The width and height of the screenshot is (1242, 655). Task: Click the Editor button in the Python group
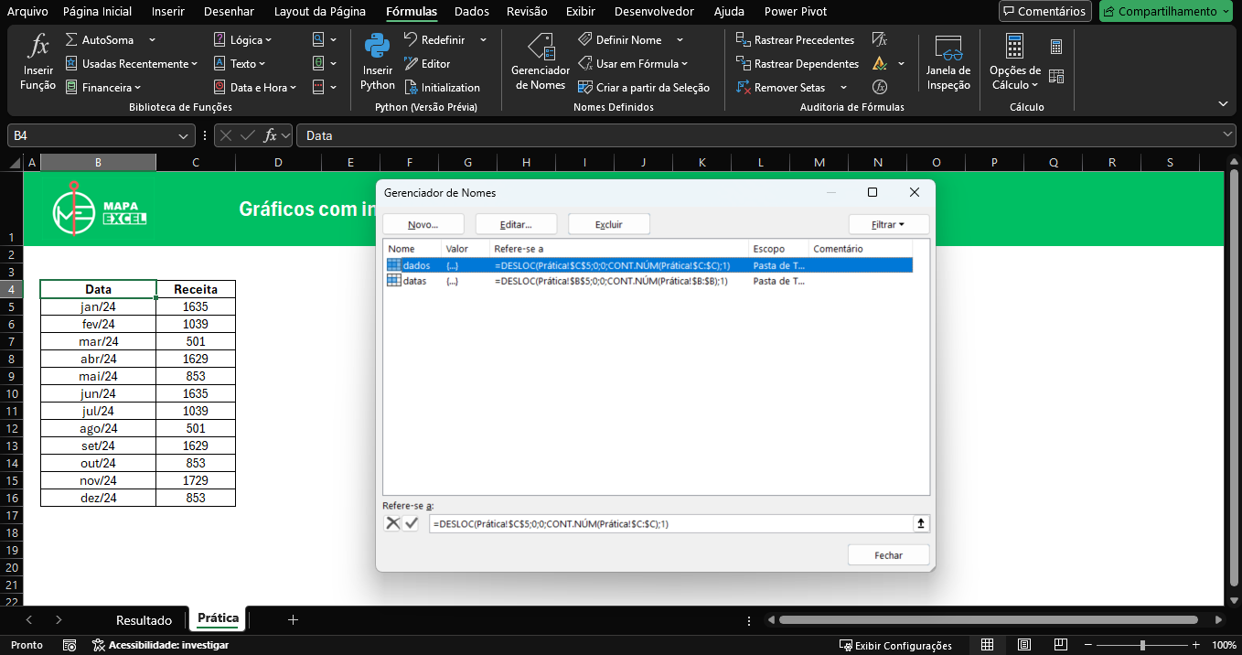[x=427, y=64]
